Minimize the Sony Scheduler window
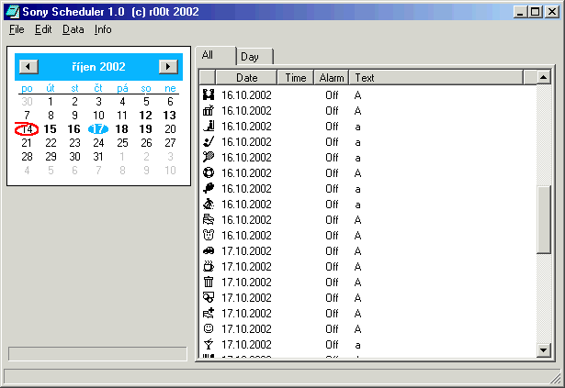Image resolution: width=565 pixels, height=388 pixels. pos(521,12)
